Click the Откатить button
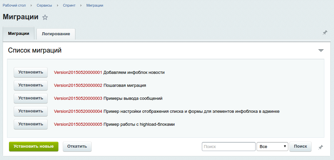The height and width of the screenshot is (160, 334). coord(77,146)
